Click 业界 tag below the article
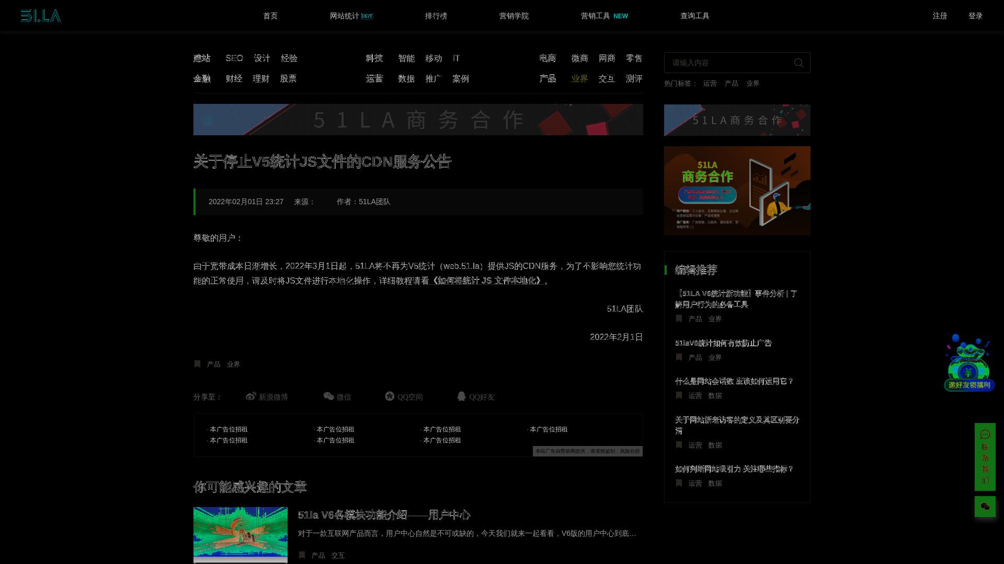This screenshot has height=564, width=1004. pyautogui.click(x=233, y=364)
